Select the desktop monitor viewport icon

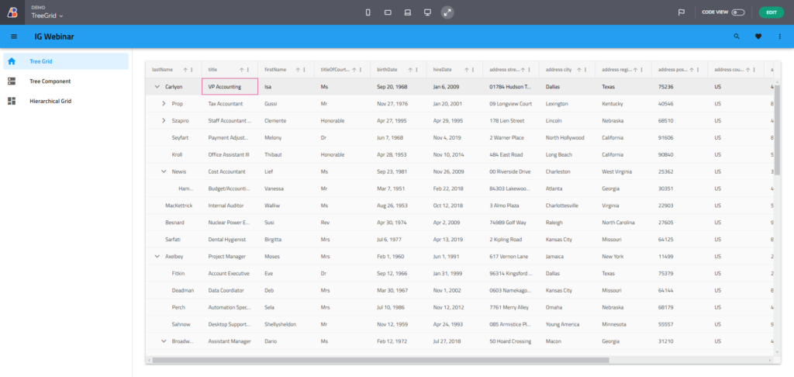click(427, 12)
